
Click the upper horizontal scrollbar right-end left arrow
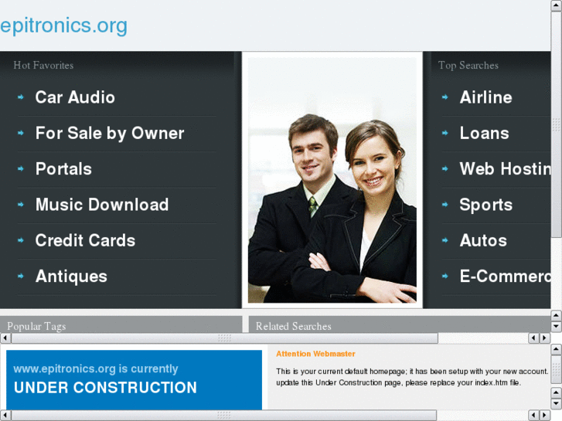tap(533, 338)
